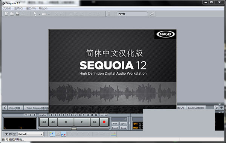Click the MAGIX logo on splash screen

(x=165, y=34)
